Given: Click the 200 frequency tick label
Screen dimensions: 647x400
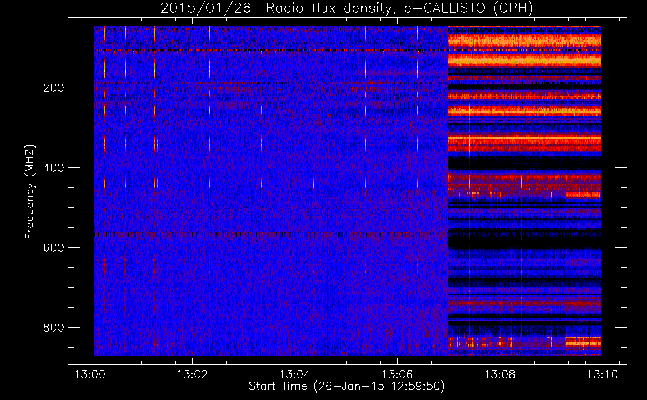Looking at the screenshot, I should (54, 88).
